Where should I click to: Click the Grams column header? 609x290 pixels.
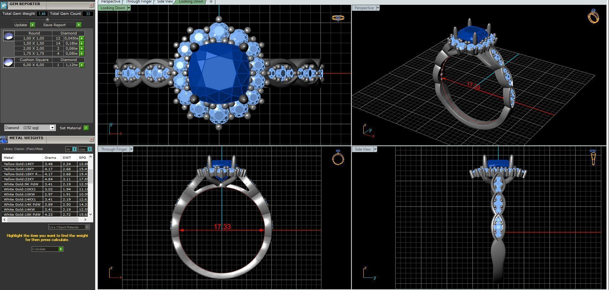(x=52, y=157)
